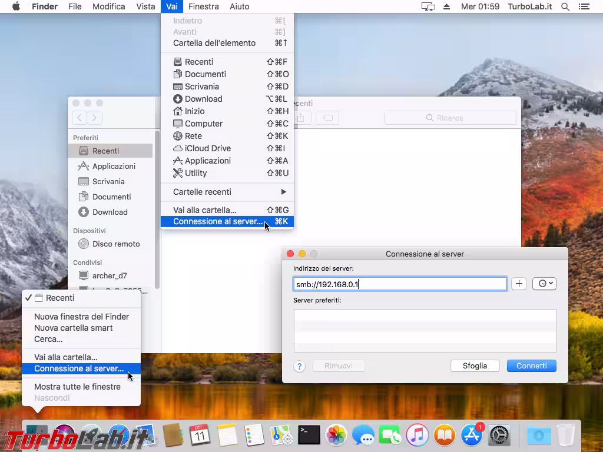This screenshot has height=452, width=603.
Task: Open Terminal from the Dock
Action: [309, 434]
